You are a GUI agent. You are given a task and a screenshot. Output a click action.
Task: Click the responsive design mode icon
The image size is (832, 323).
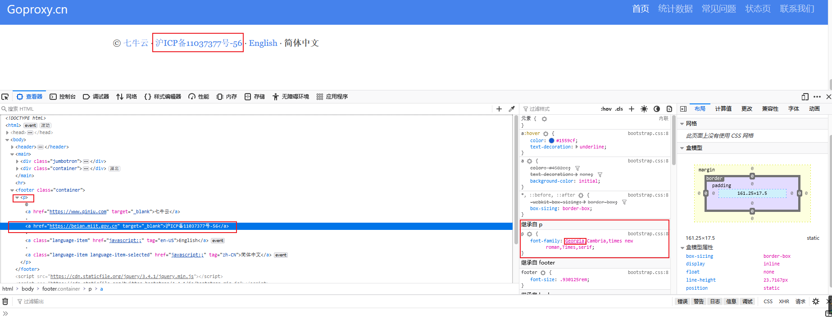805,97
